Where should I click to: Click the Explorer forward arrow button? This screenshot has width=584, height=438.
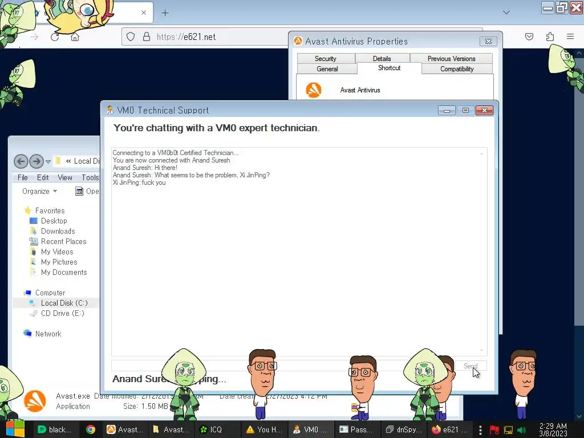click(36, 161)
